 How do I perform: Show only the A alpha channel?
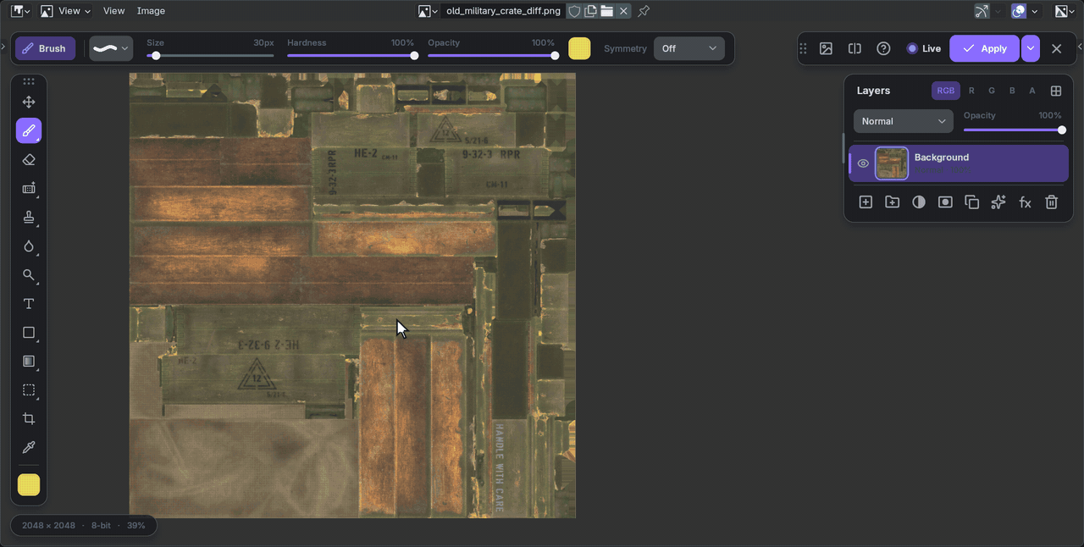[1032, 91]
